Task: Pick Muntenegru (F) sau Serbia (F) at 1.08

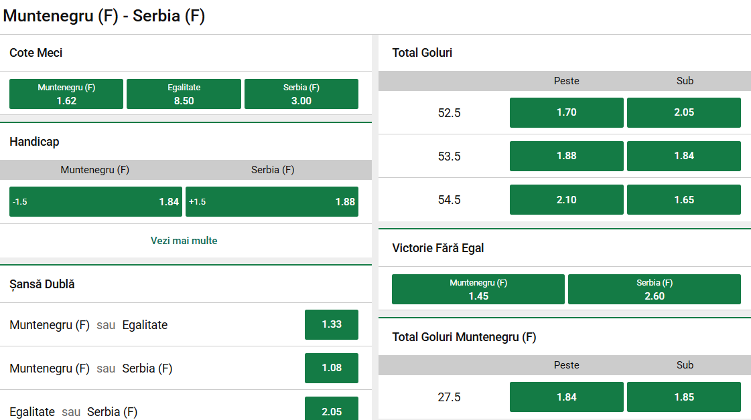Action: point(331,368)
